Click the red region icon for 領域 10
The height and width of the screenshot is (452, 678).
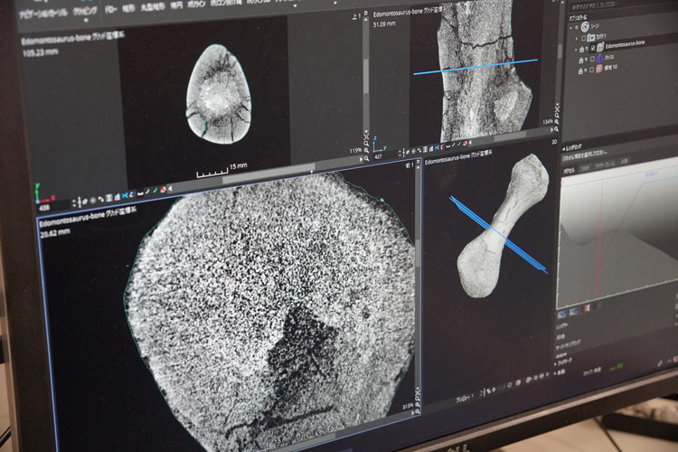click(598, 69)
